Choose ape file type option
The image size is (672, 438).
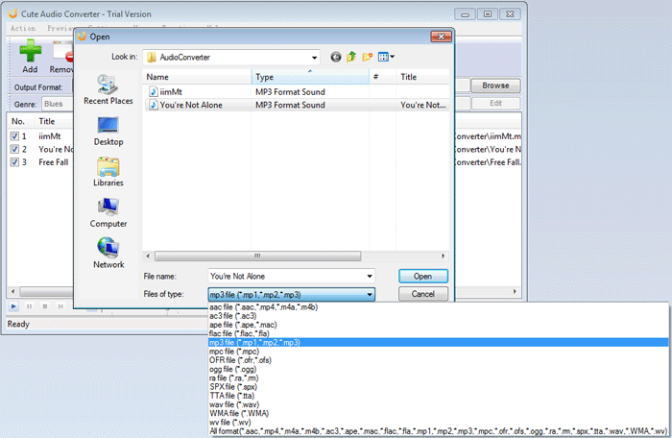[438, 325]
